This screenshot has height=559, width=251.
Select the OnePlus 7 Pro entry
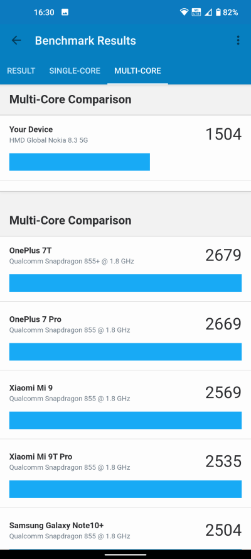click(x=125, y=336)
